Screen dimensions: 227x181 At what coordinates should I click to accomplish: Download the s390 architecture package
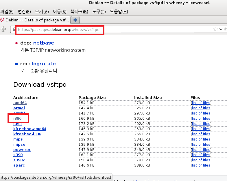pyautogui.click(x=18, y=155)
